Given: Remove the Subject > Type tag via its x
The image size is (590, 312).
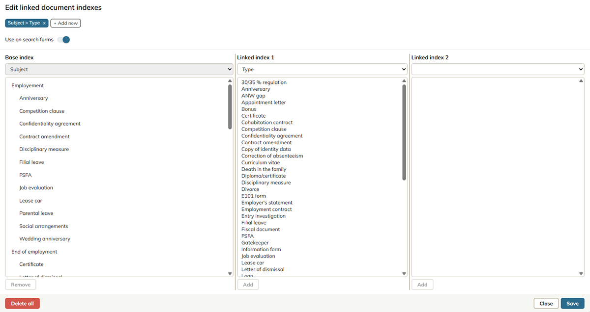Looking at the screenshot, I should [44, 23].
